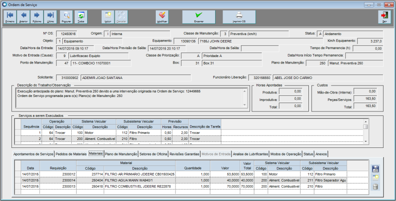Advance to the next record with Próximo
The width and height of the screenshot is (396, 201).
[x=37, y=17]
